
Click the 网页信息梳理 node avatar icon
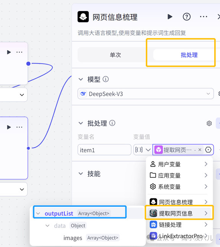point(83,17)
